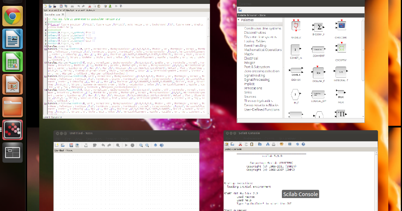Start simulation with Xcos play button
Viewport: 402px width, 211px height.
(x=126, y=145)
